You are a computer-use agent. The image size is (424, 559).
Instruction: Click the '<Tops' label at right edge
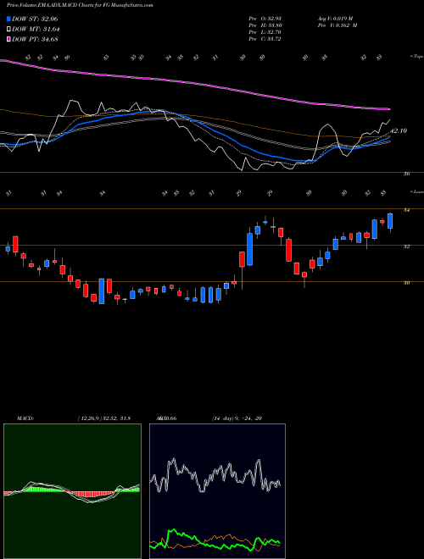pos(417,57)
